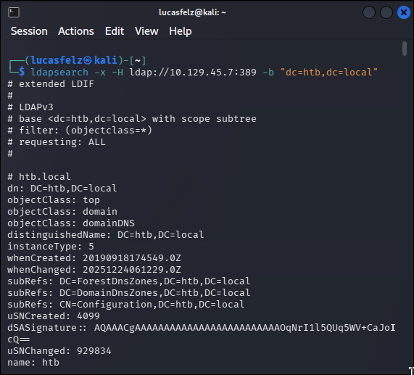Click the vertical scrollbar handle

405,49
